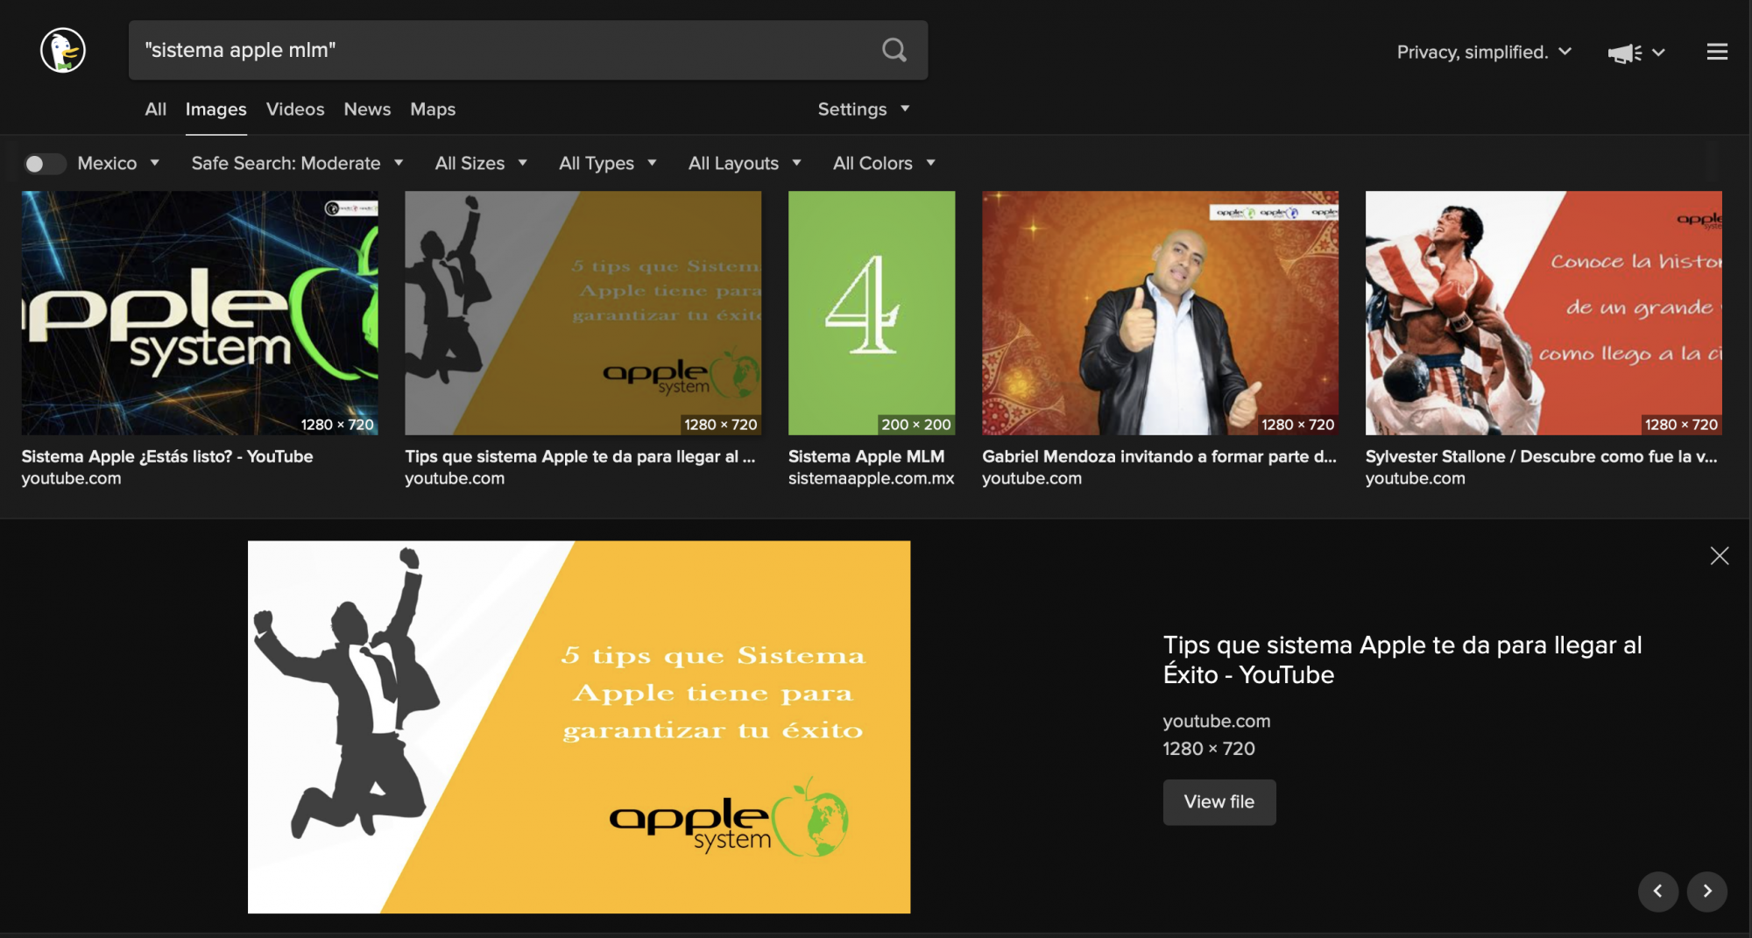Switch to the Maps tab
The width and height of the screenshot is (1752, 938).
click(x=433, y=109)
